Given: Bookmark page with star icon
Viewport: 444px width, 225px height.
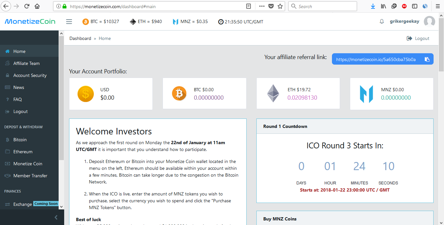Looking at the screenshot, I should pos(280,6).
